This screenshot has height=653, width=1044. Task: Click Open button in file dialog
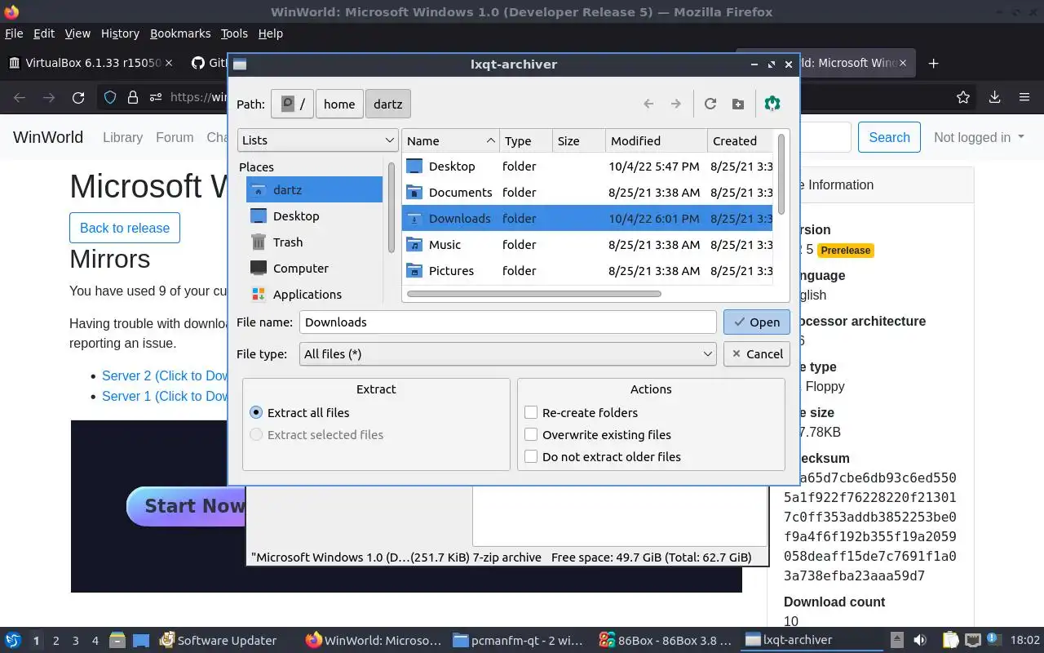pos(756,322)
